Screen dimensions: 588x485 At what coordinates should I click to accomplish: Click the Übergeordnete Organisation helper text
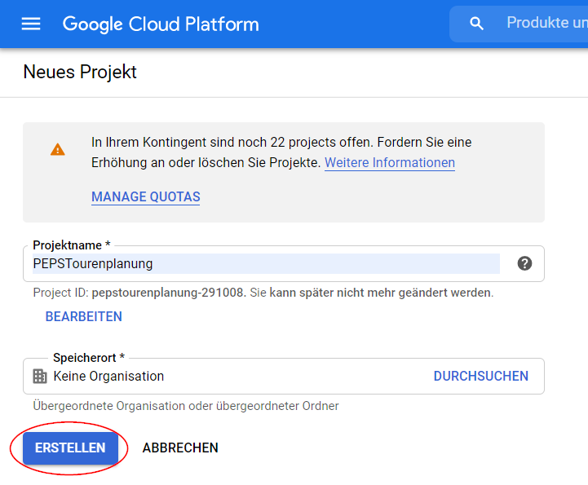(185, 405)
